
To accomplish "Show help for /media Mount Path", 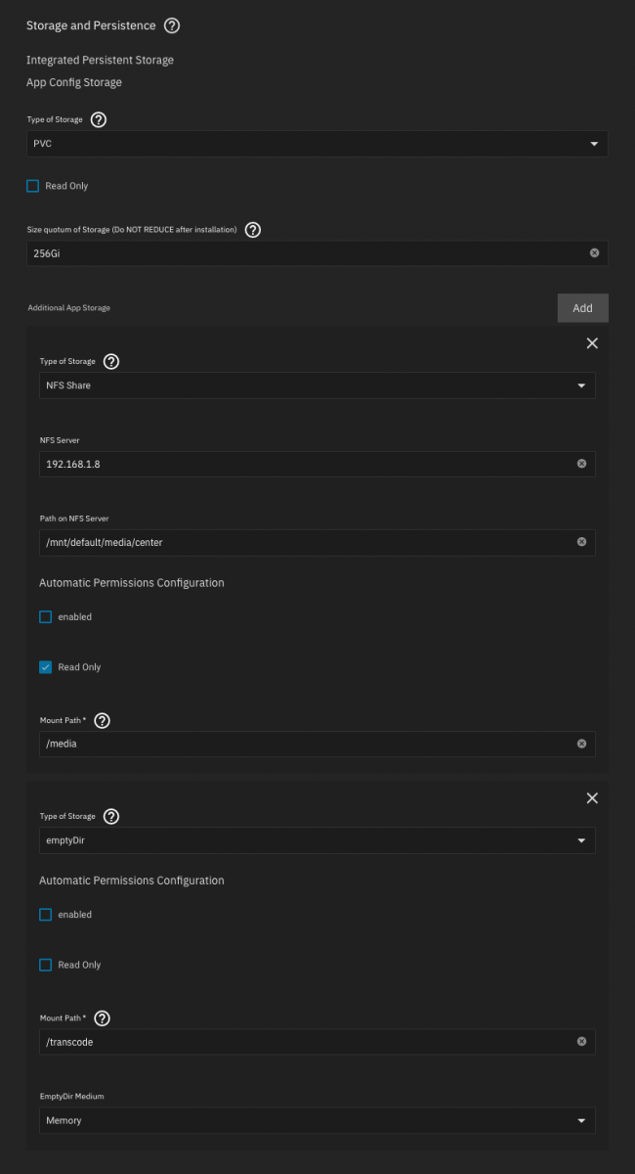I will (102, 720).
